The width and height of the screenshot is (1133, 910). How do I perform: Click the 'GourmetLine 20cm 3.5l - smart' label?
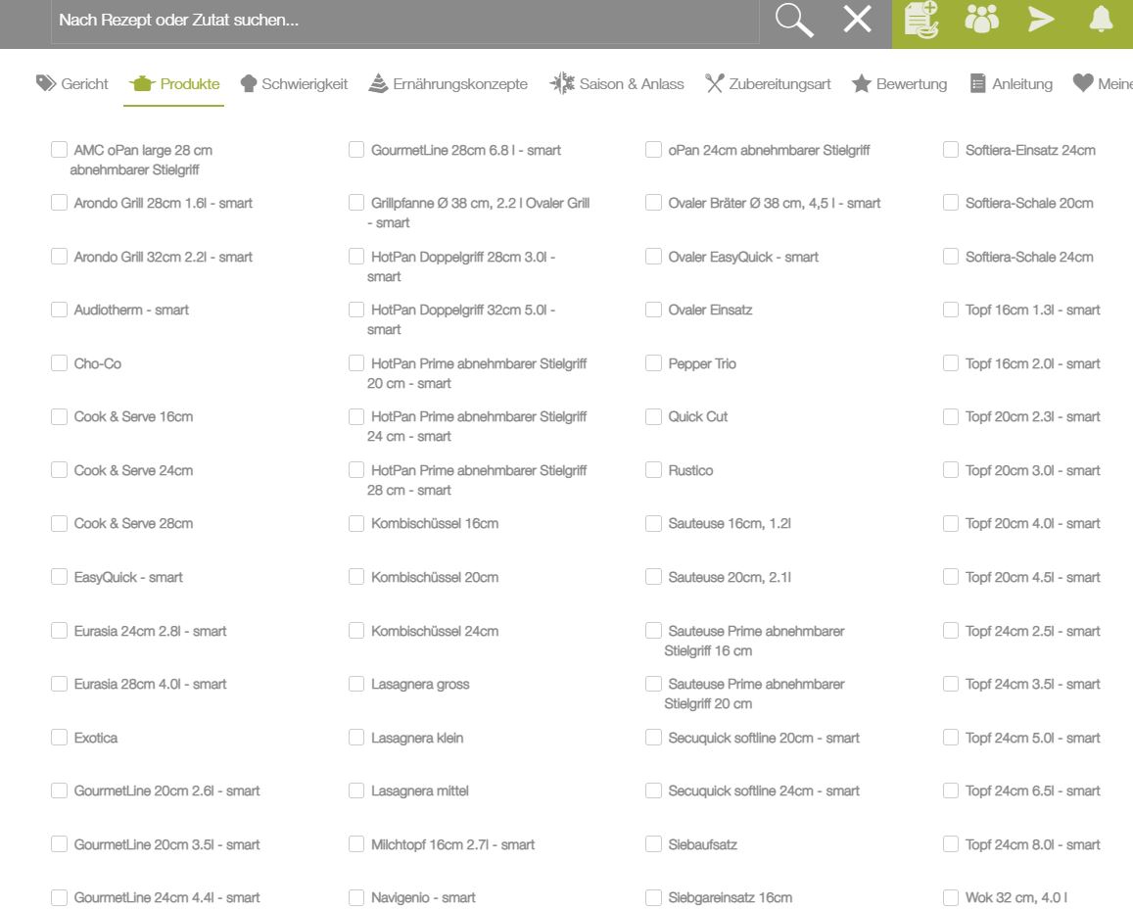[x=166, y=844]
